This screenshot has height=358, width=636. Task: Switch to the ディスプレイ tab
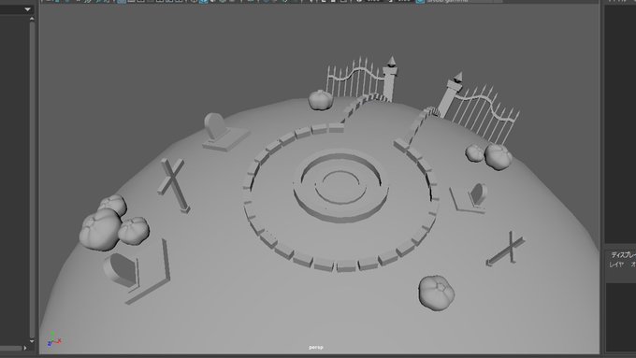pos(624,255)
